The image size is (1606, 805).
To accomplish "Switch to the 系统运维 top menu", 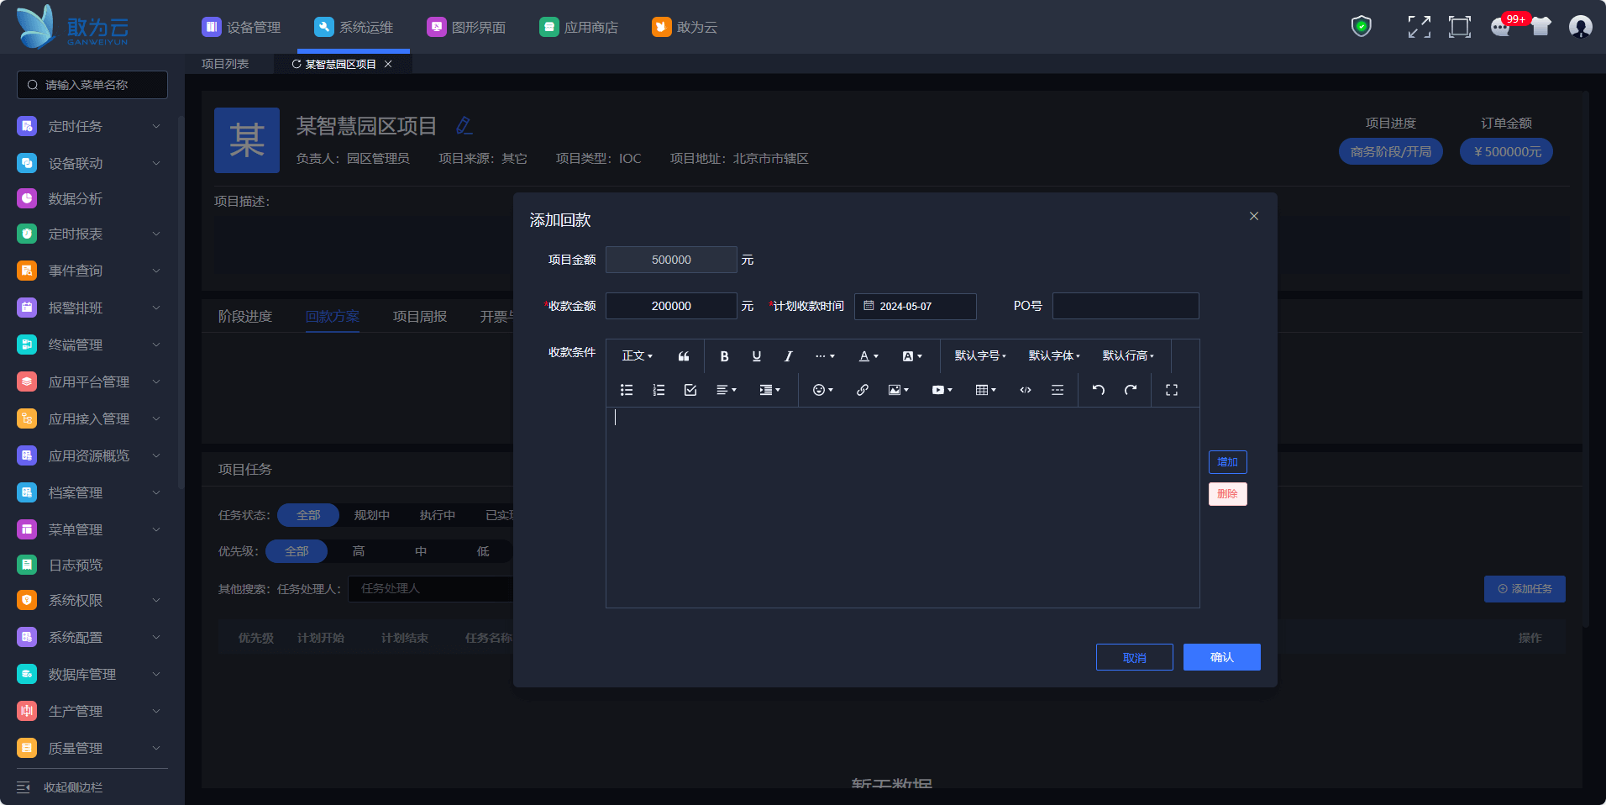I will (354, 28).
